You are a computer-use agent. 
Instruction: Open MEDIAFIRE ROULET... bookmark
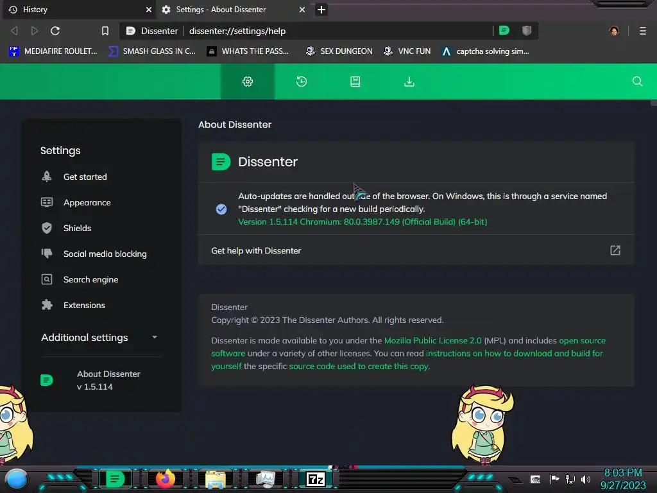(53, 51)
